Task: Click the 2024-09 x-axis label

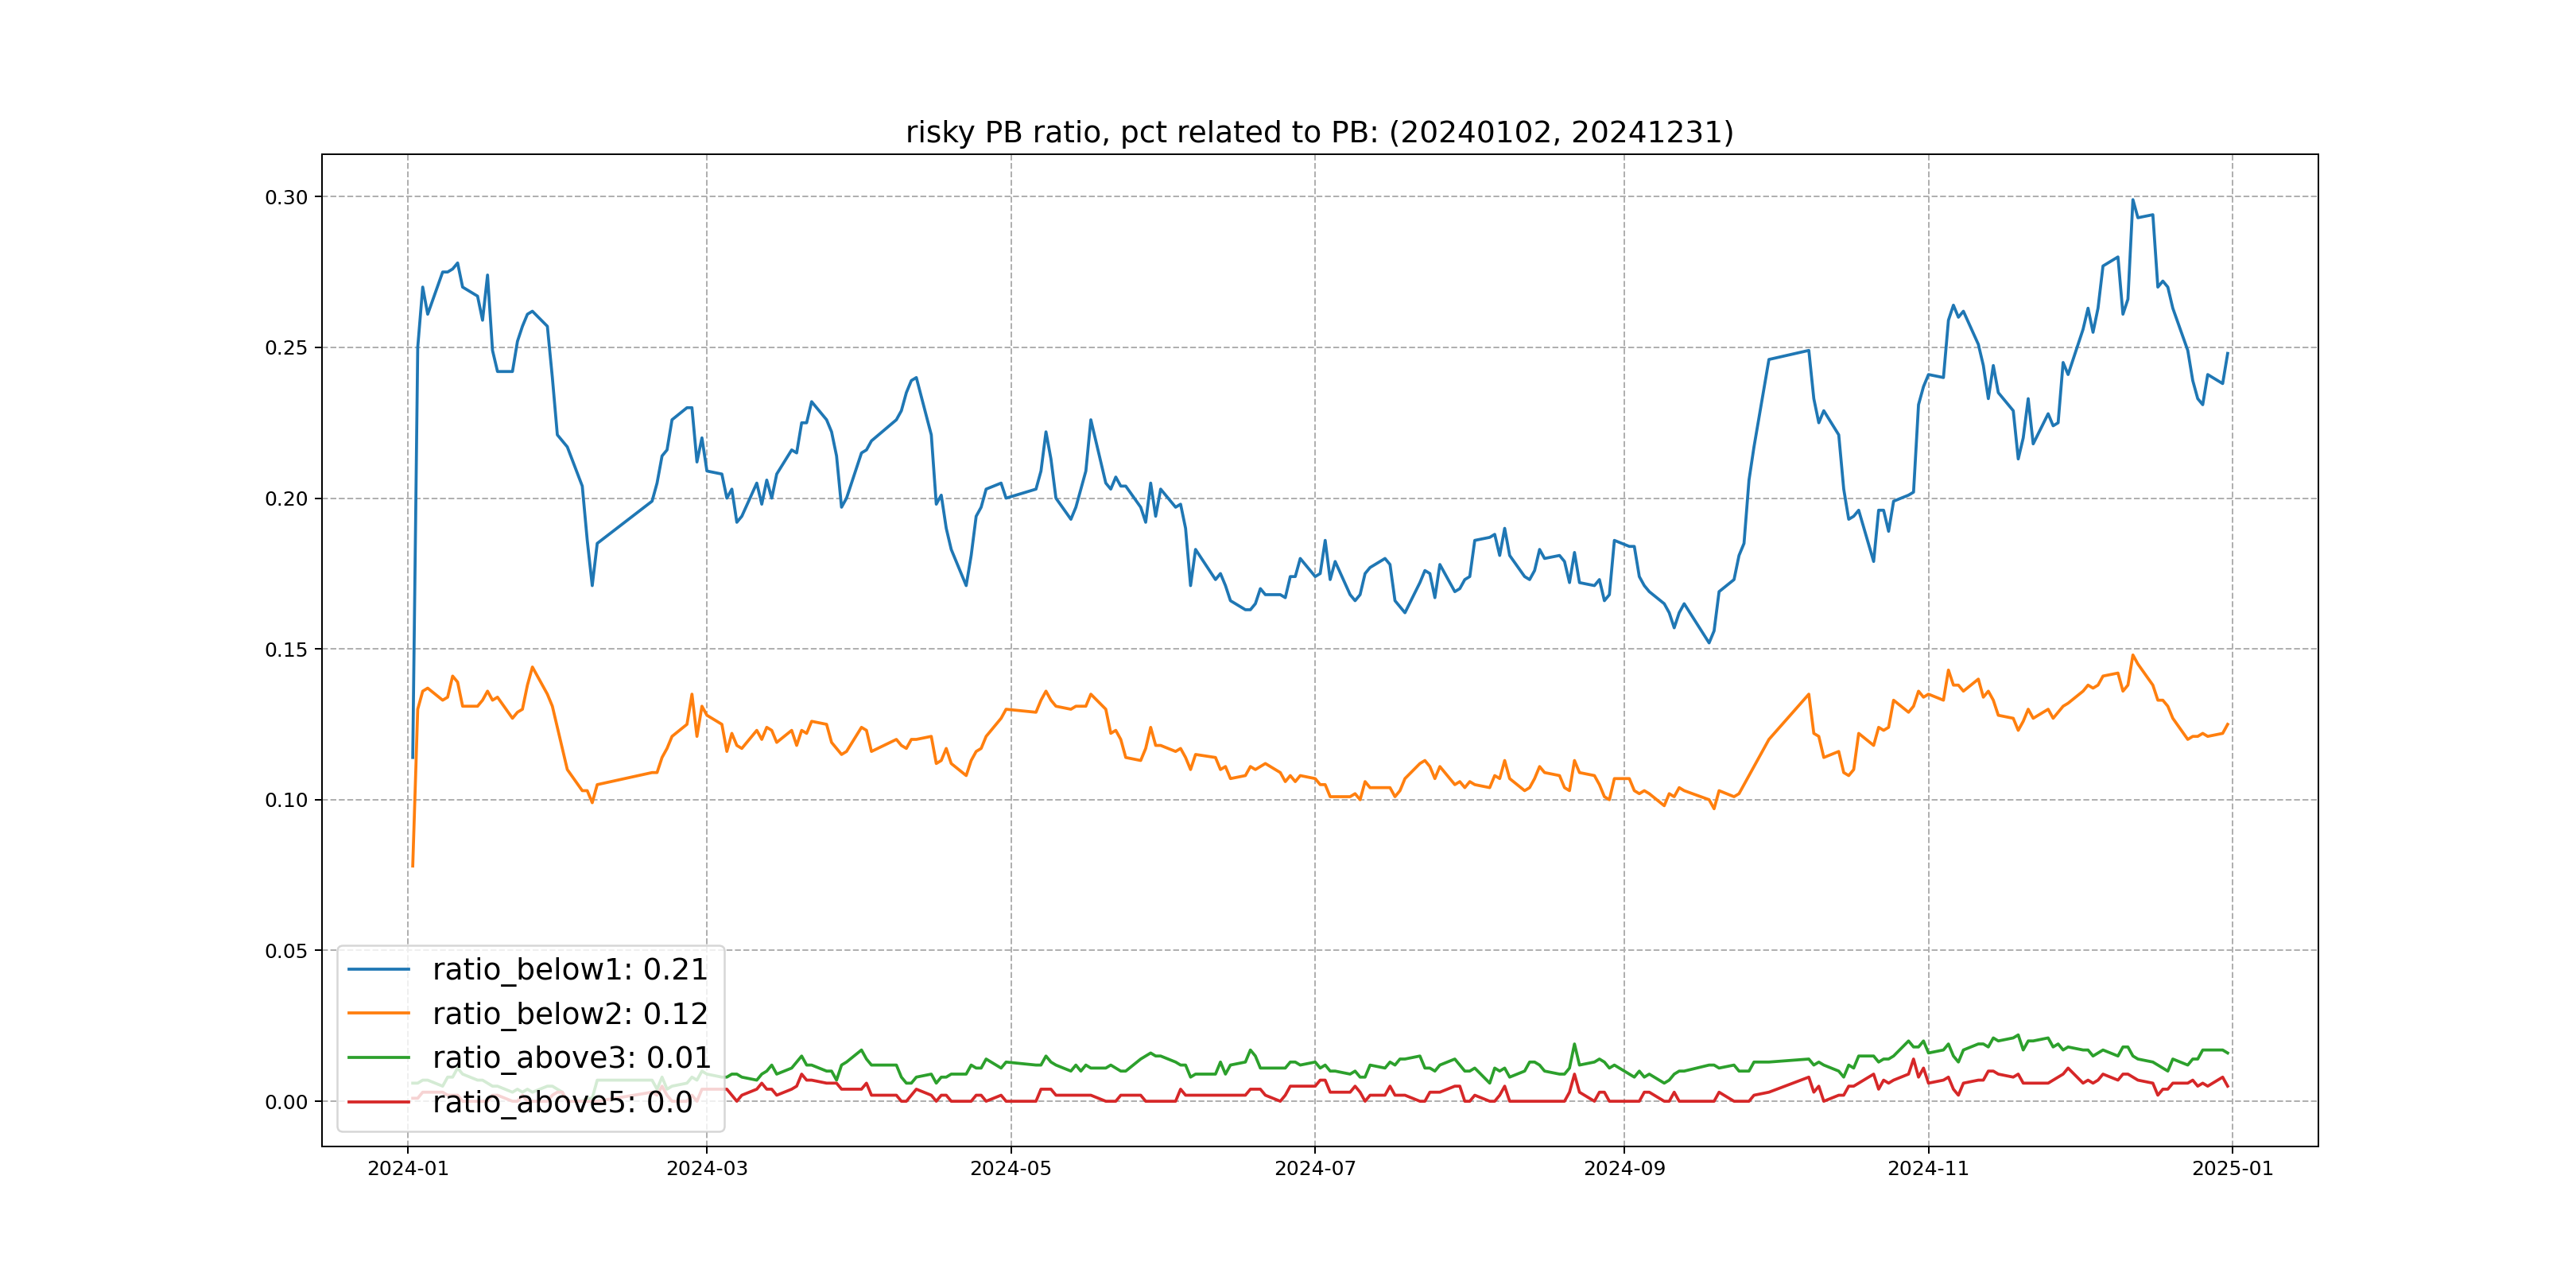Action: click(x=1624, y=1169)
